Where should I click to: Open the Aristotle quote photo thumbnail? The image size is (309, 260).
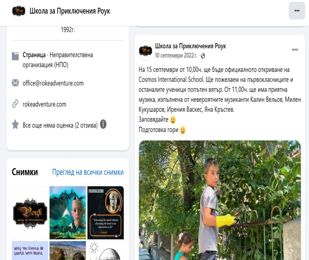[106, 213]
